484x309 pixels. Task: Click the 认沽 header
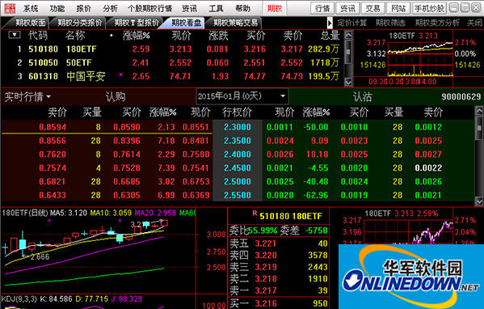362,97
